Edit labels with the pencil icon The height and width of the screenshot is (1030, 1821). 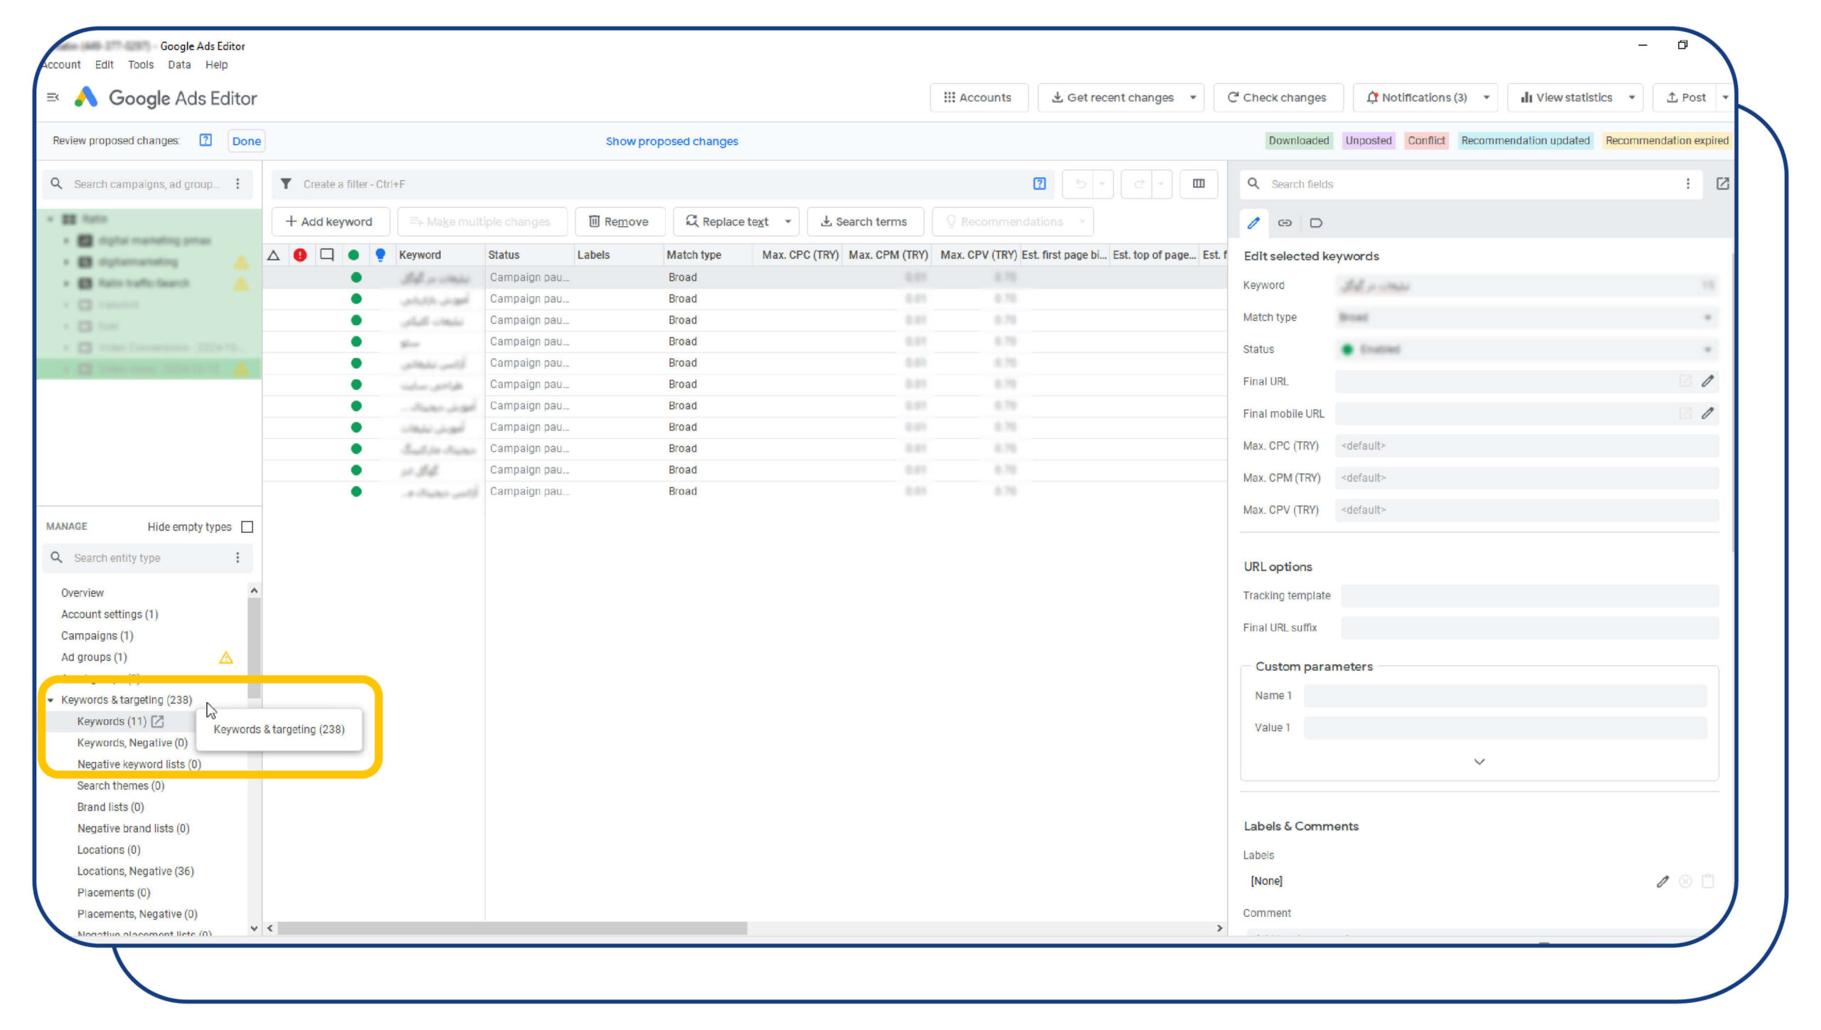(1662, 881)
